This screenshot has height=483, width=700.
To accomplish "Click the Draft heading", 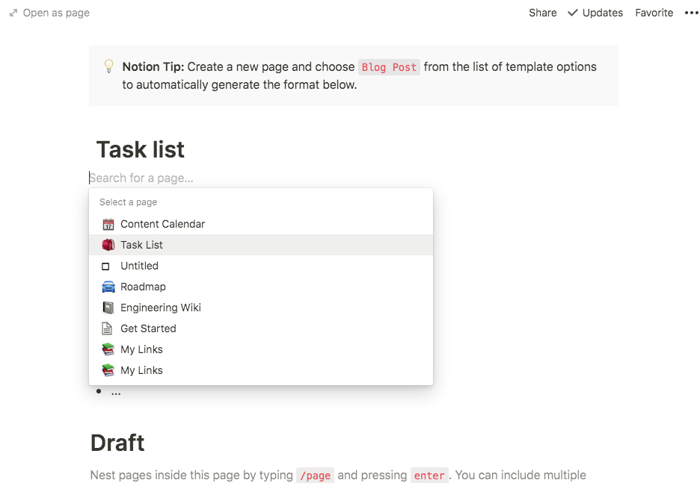I will (117, 443).
